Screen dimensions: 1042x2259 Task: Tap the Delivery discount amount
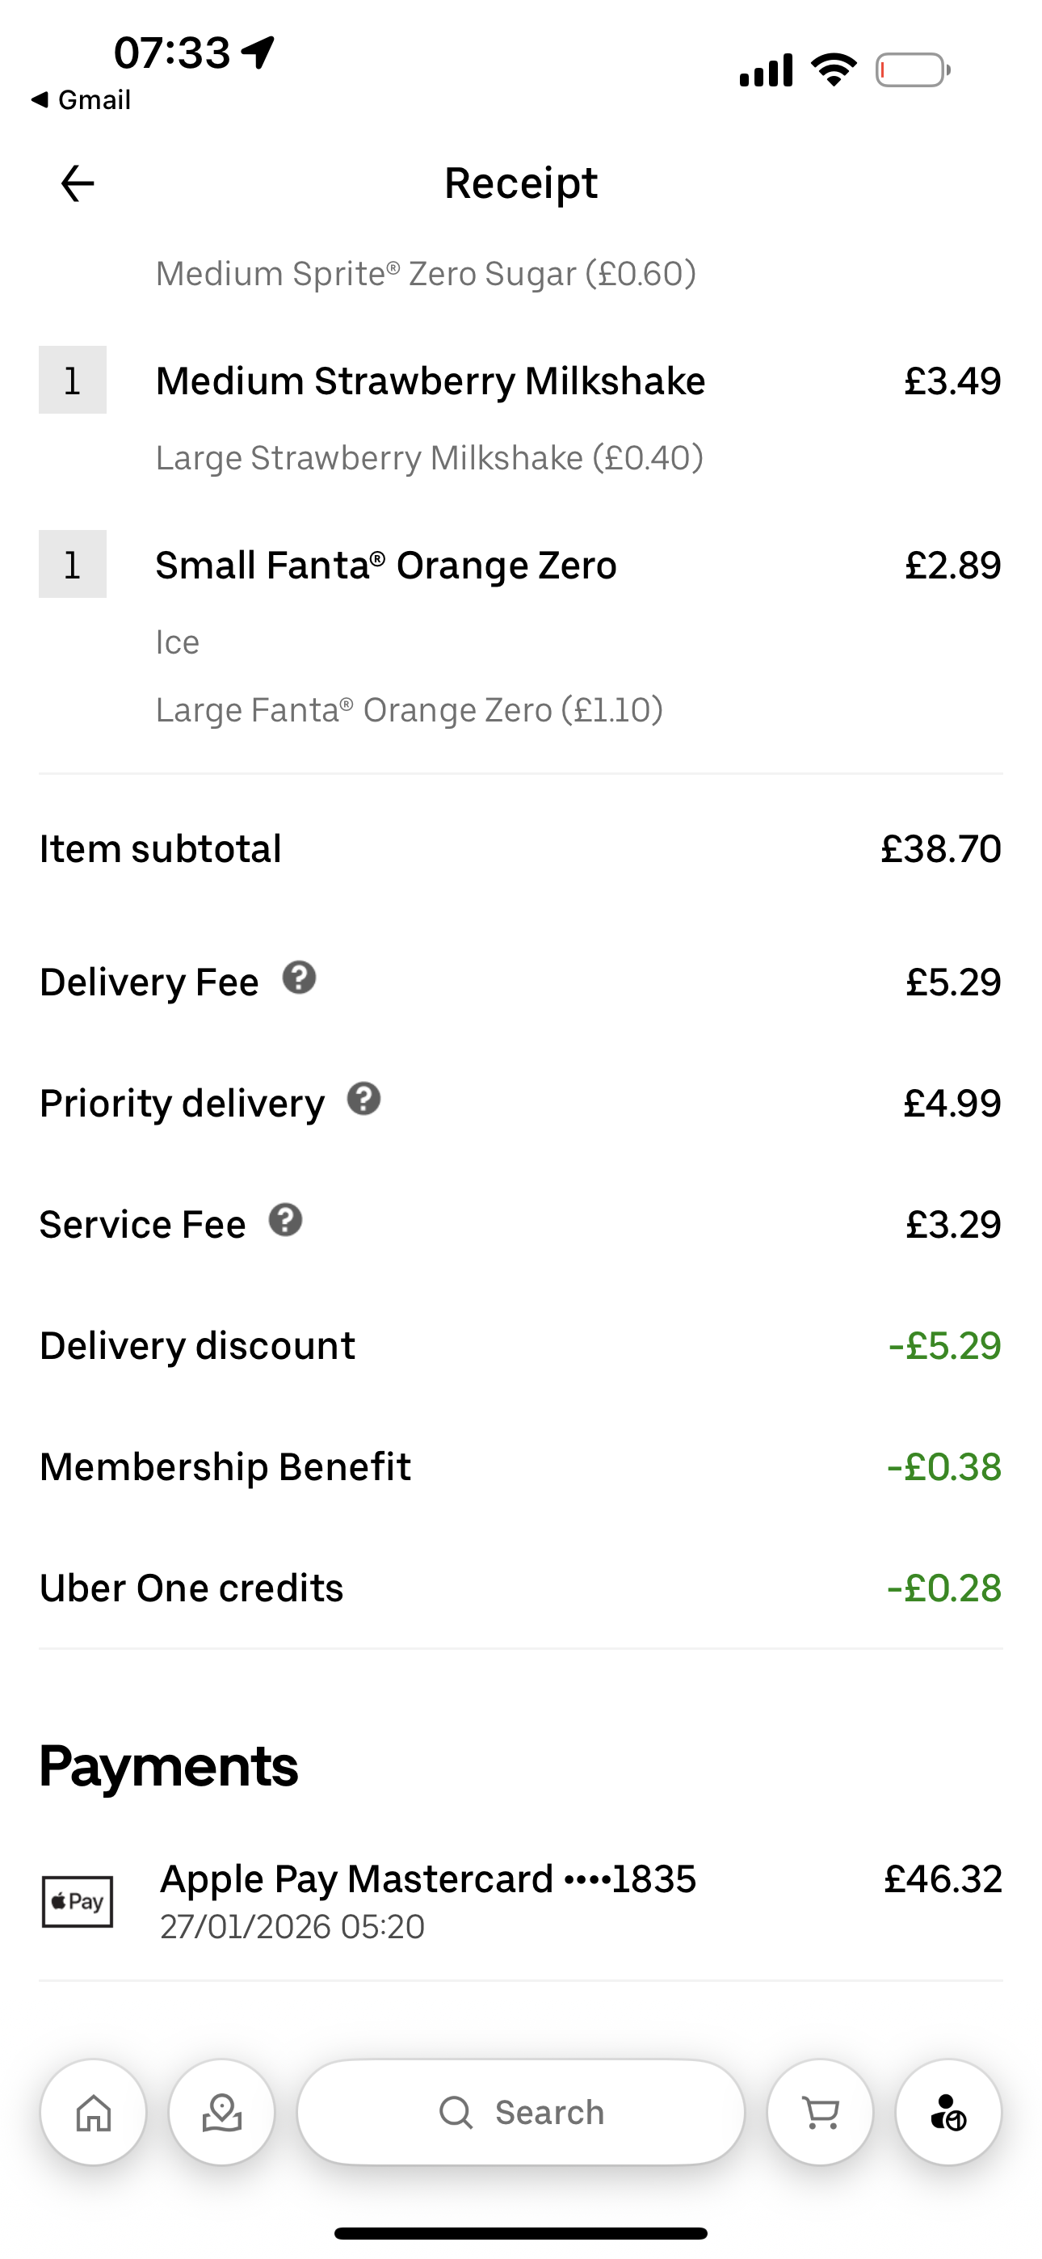click(944, 1346)
